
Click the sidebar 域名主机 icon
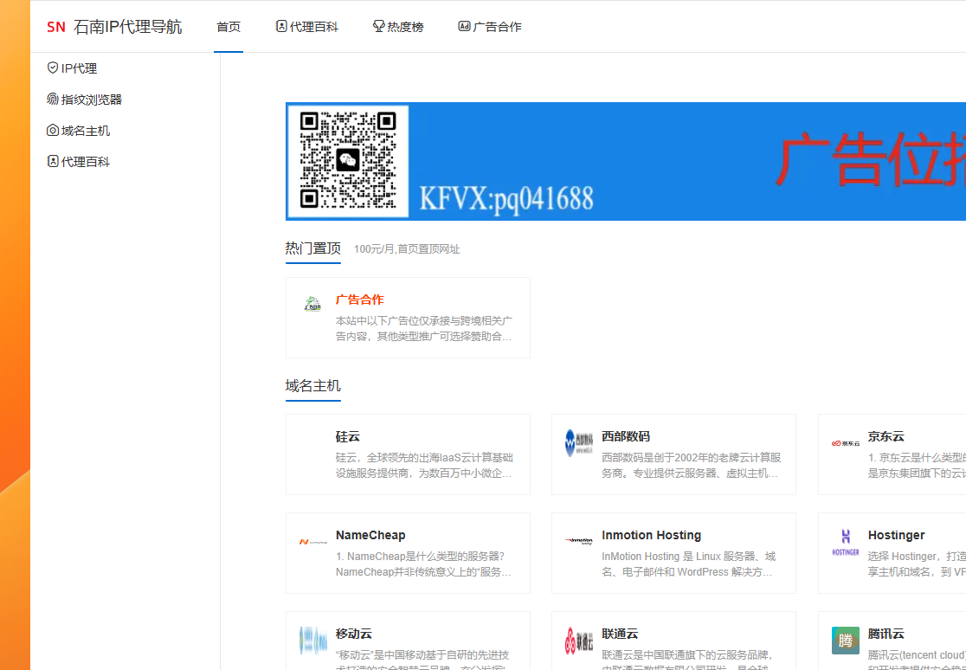(53, 131)
